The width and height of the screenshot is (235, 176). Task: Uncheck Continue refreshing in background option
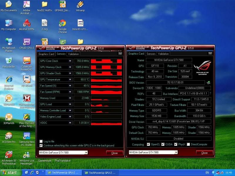41,145
